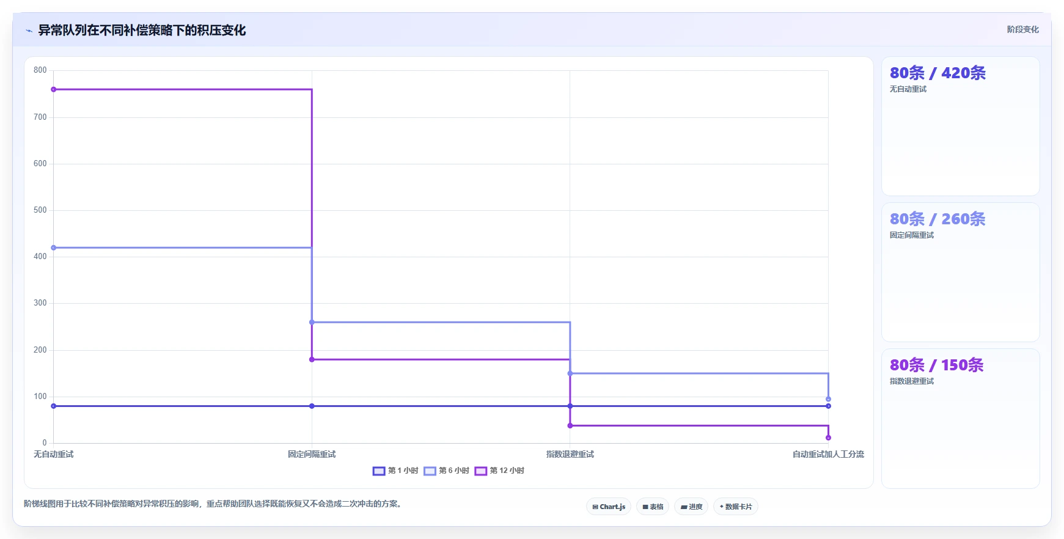Click the 420 light-blue point at 无自动重试
The image size is (1064, 539).
tap(54, 248)
